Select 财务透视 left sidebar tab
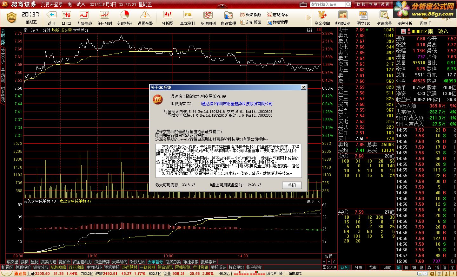This screenshot has height=277, width=457. click(3, 94)
